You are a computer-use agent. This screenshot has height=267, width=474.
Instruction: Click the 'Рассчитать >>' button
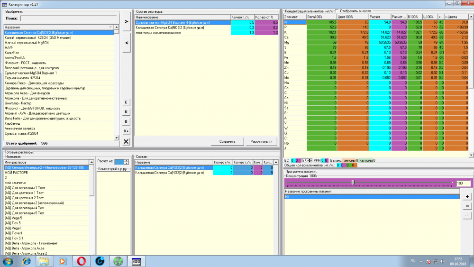pos(261,141)
